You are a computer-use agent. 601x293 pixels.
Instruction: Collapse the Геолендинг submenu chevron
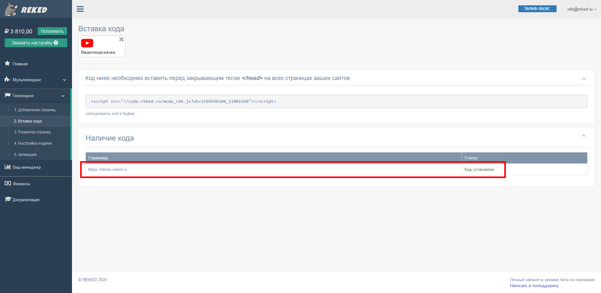point(63,96)
